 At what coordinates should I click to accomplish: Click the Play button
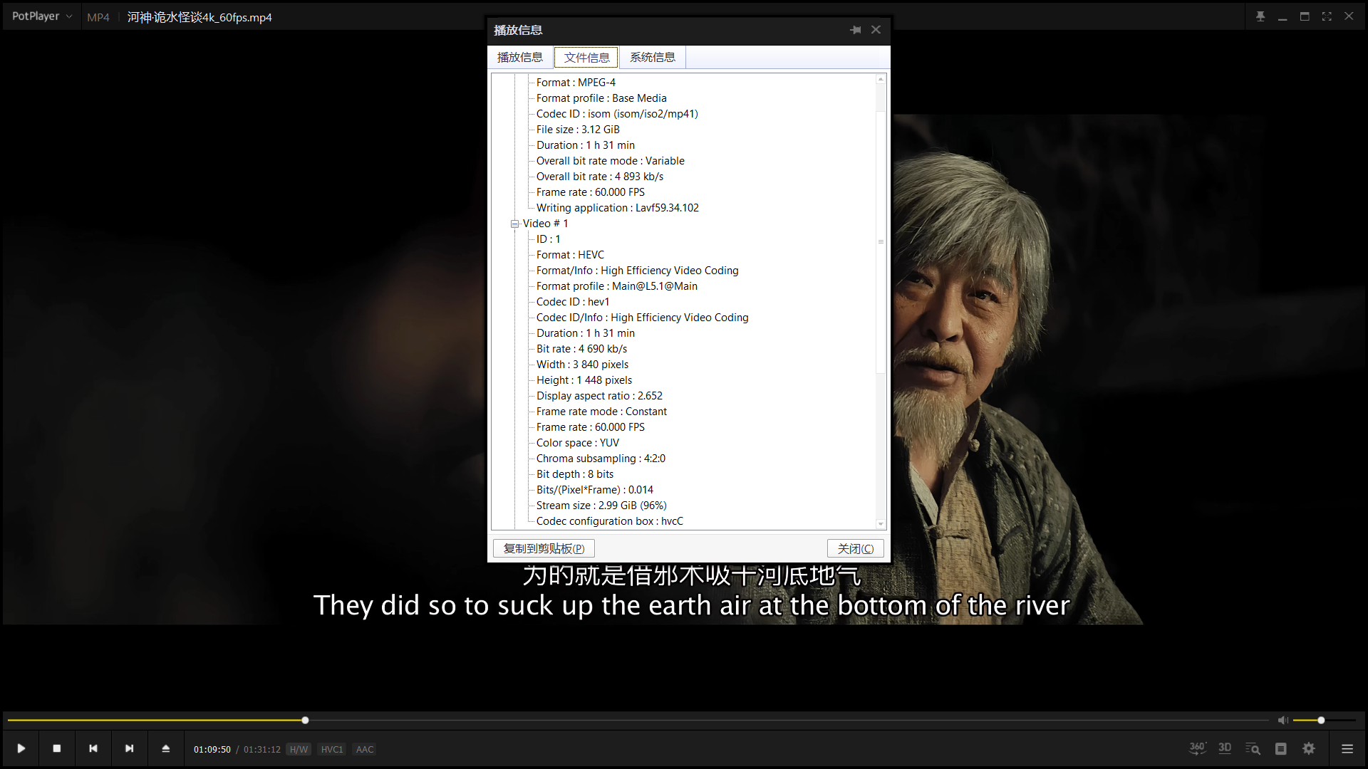pyautogui.click(x=21, y=748)
